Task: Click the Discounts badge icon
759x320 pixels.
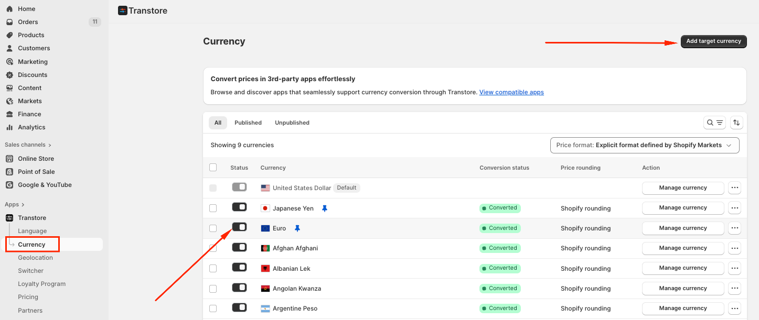Action: point(9,75)
